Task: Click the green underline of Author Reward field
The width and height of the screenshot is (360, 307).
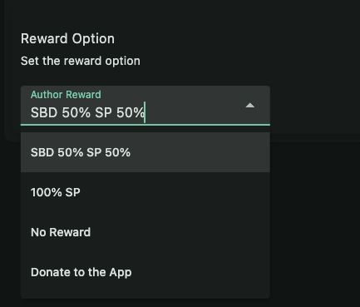Action: 145,125
